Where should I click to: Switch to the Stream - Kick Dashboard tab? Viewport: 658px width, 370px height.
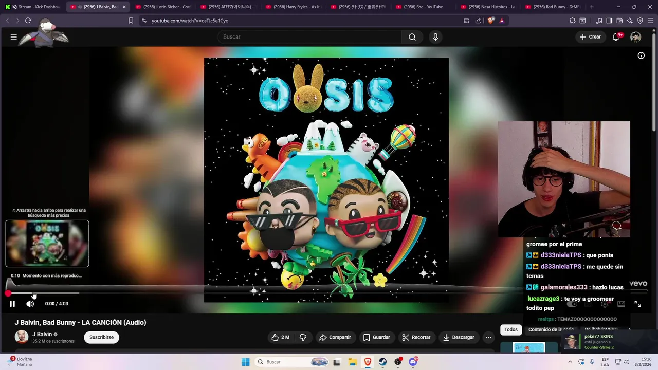pyautogui.click(x=32, y=7)
